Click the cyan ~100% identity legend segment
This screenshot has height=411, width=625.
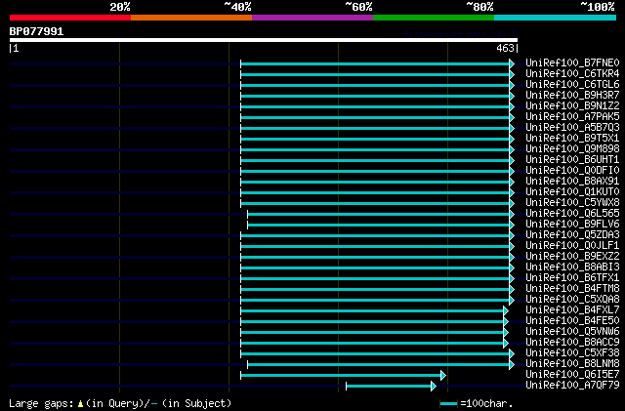(x=556, y=18)
